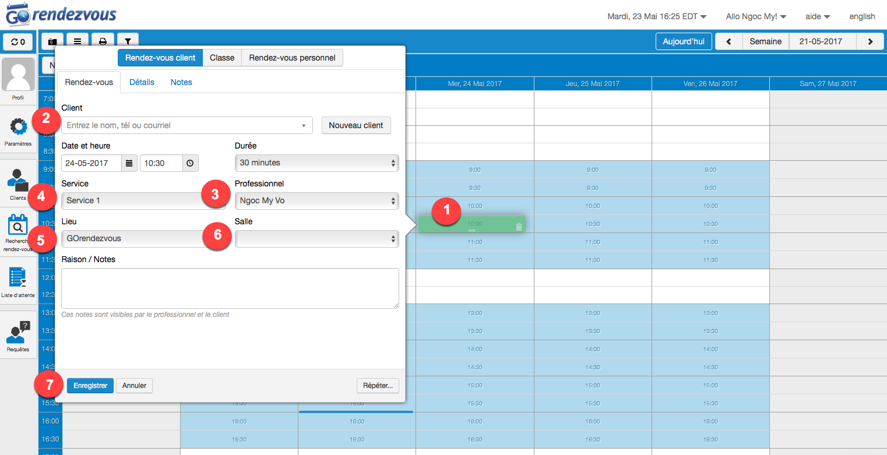
Task: Open the Professionnel Ngoc My Vo dropdown
Action: coord(317,200)
